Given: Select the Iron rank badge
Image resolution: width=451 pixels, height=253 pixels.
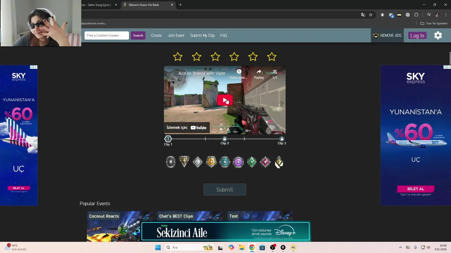Looking at the screenshot, I should [x=171, y=162].
